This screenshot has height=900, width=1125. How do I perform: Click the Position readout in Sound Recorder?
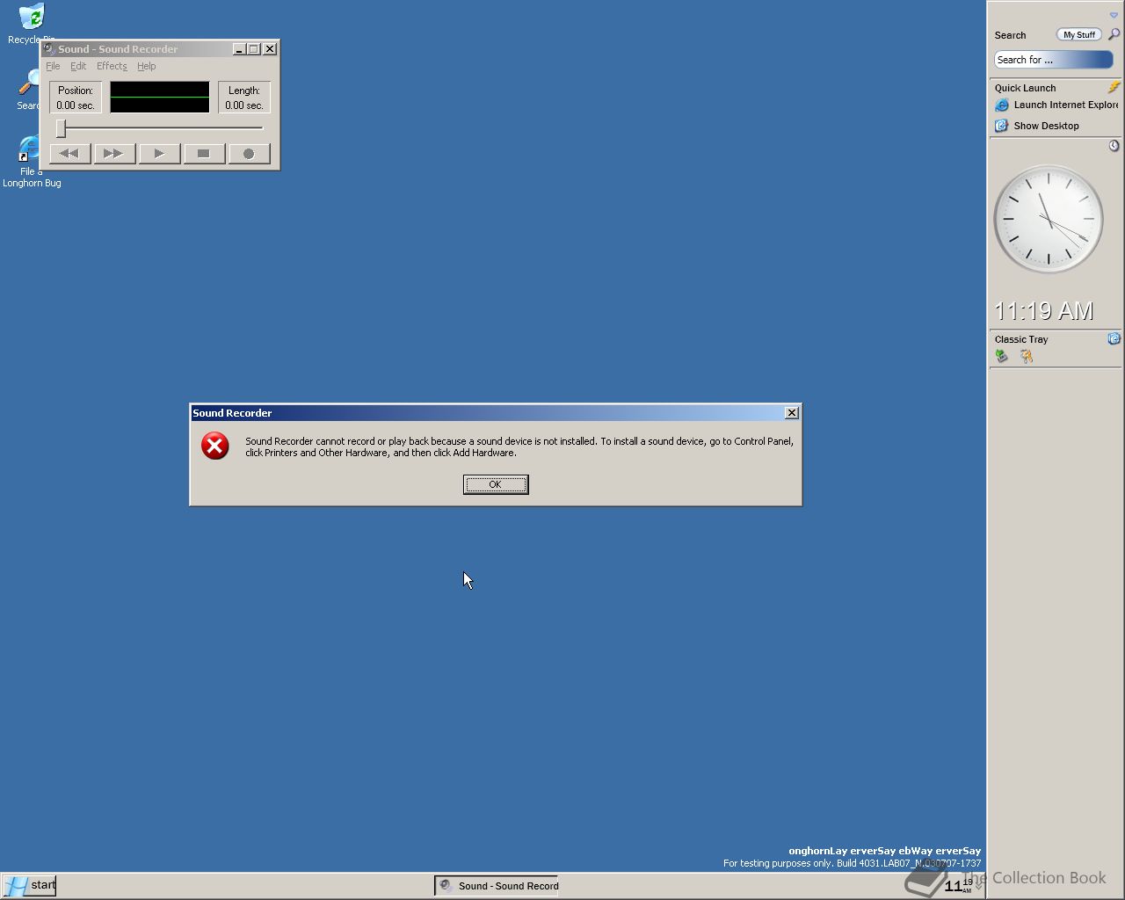tap(76, 98)
